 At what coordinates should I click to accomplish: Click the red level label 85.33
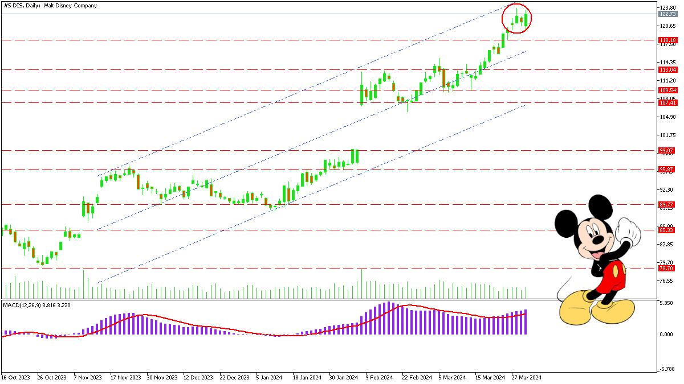click(667, 230)
